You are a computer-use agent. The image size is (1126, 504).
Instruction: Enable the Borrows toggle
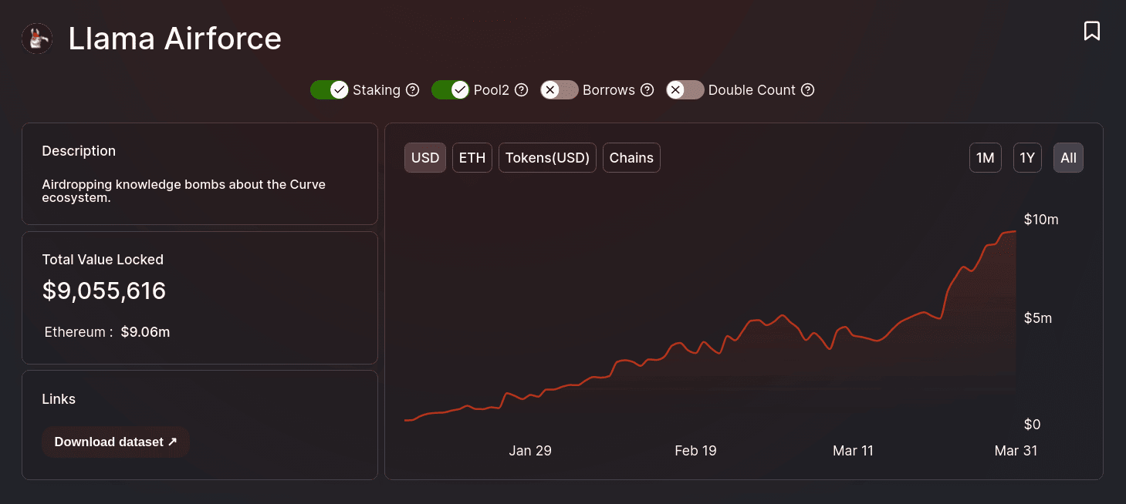pyautogui.click(x=560, y=90)
